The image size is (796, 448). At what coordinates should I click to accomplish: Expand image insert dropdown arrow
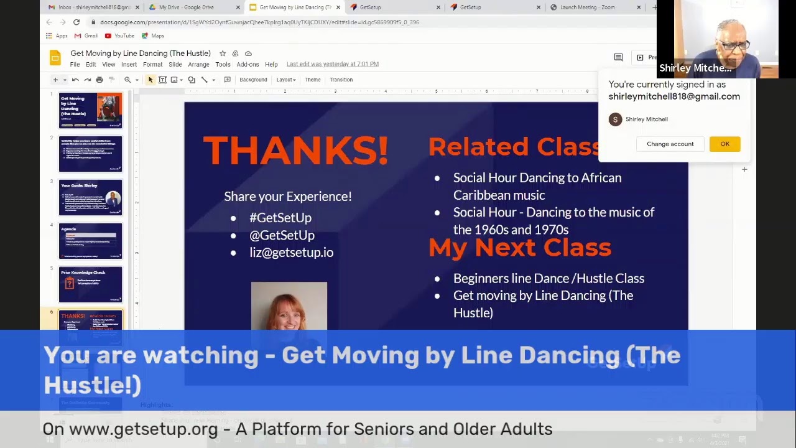182,80
